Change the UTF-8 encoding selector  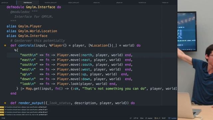pyautogui.click(x=136, y=118)
